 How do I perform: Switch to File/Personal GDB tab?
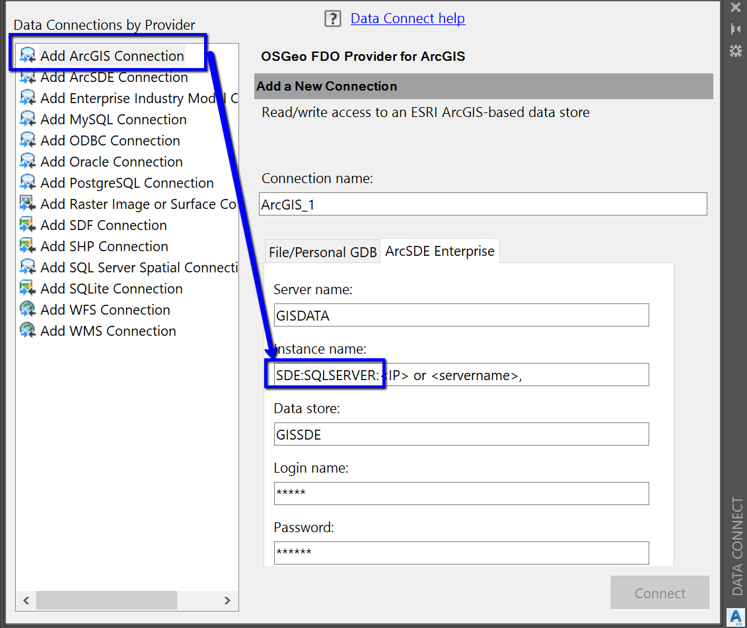[x=322, y=252]
